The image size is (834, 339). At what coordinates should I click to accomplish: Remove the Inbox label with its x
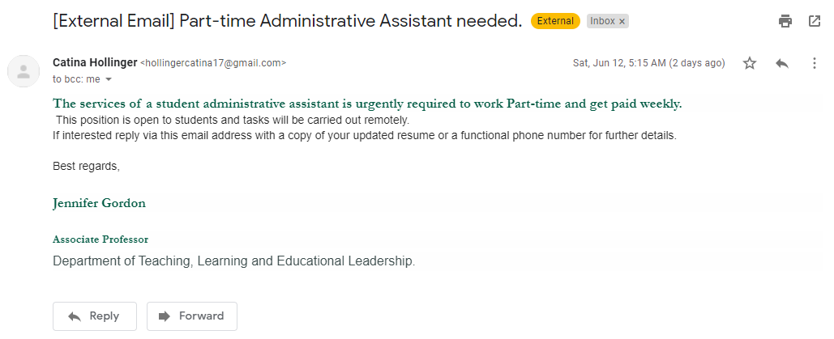point(622,22)
